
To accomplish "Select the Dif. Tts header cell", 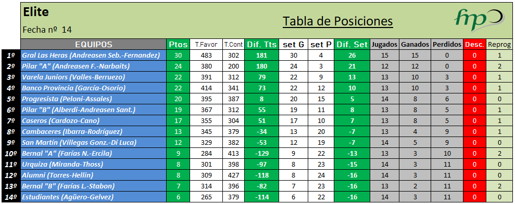I will 262,45.
